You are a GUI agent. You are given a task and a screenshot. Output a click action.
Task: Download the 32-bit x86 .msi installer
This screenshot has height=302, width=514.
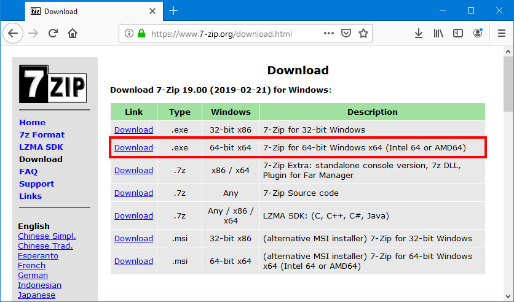point(133,238)
